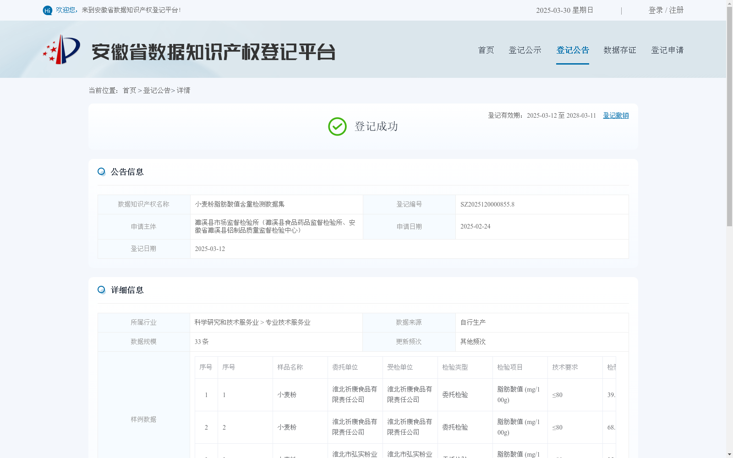Viewport: 733px width, 458px height.
Task: Click the application date 2025-02-24
Action: tap(476, 226)
